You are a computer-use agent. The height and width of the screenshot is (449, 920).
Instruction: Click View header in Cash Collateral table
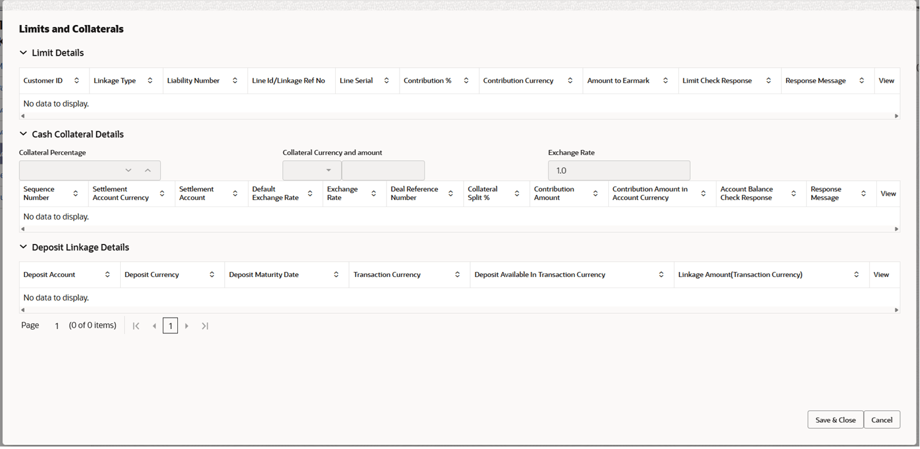click(888, 194)
